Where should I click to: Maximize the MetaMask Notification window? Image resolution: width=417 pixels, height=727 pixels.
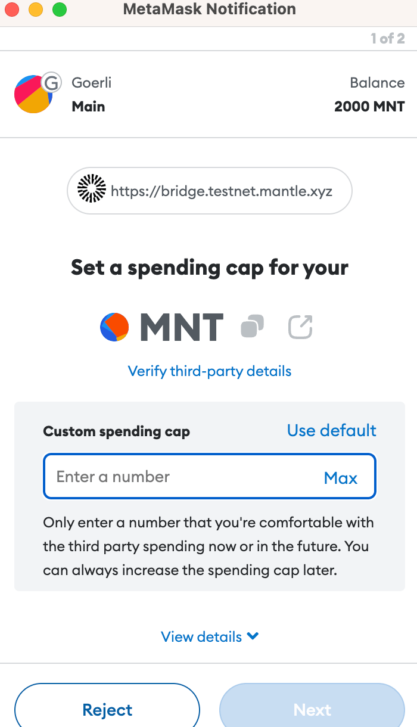[59, 10]
